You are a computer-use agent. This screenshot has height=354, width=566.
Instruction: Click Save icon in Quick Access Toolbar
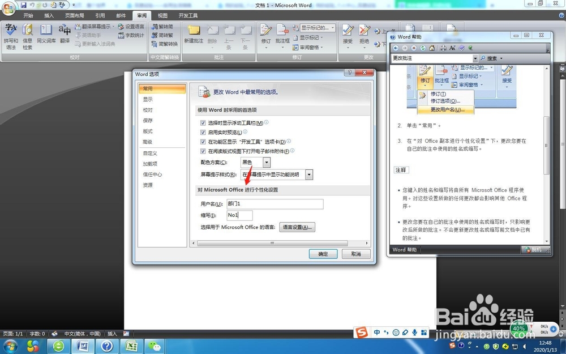pyautogui.click(x=23, y=5)
